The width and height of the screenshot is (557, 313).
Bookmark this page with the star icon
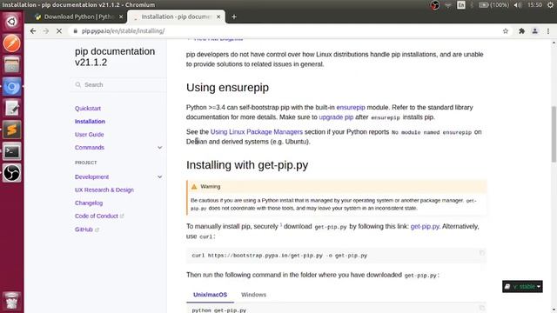pyautogui.click(x=506, y=31)
